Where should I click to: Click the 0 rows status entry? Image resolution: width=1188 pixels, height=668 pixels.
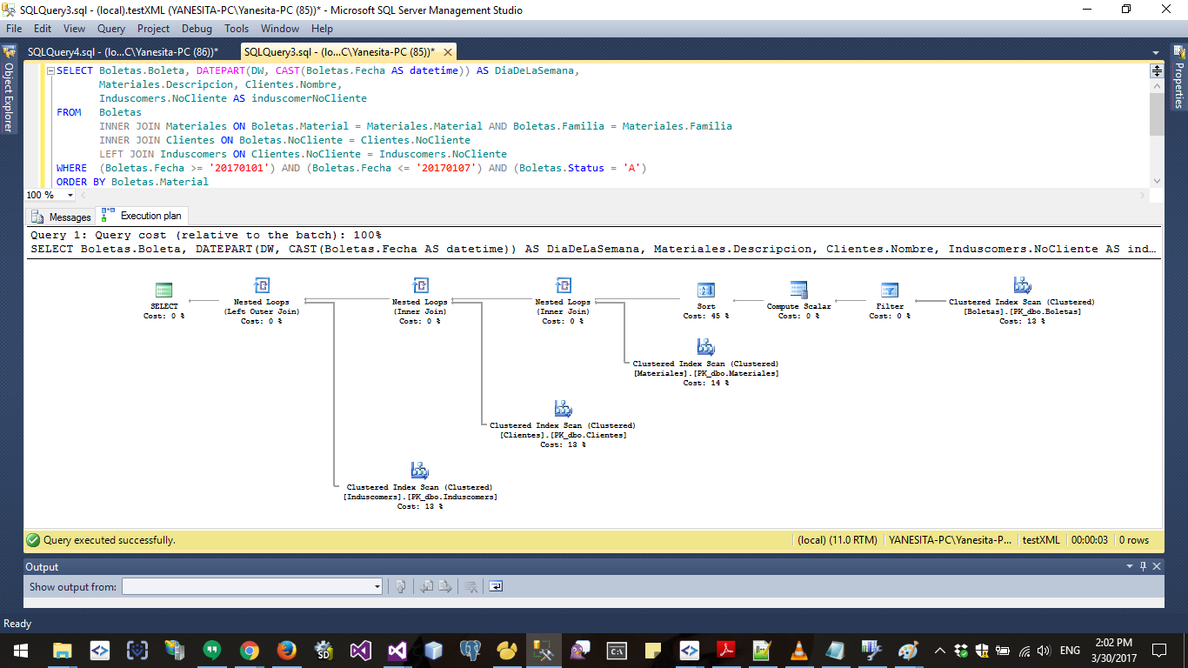(x=1134, y=540)
